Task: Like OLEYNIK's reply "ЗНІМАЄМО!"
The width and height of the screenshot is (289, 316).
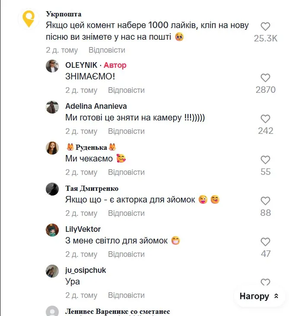Action: click(265, 78)
